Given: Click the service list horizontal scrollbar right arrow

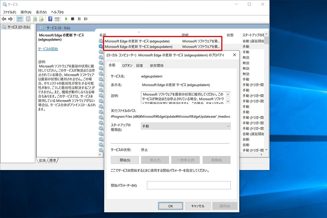Looking at the screenshot, I should [262, 155].
